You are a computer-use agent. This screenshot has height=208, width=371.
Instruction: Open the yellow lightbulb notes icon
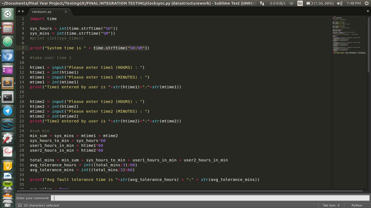click(x=8, y=166)
